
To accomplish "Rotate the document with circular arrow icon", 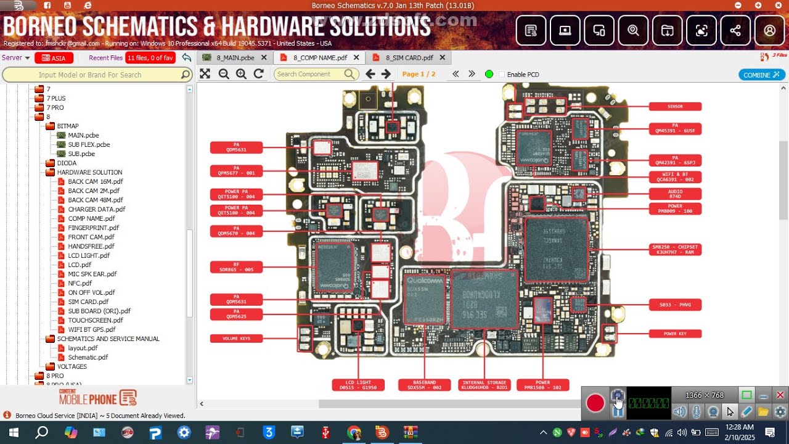I will 259,74.
